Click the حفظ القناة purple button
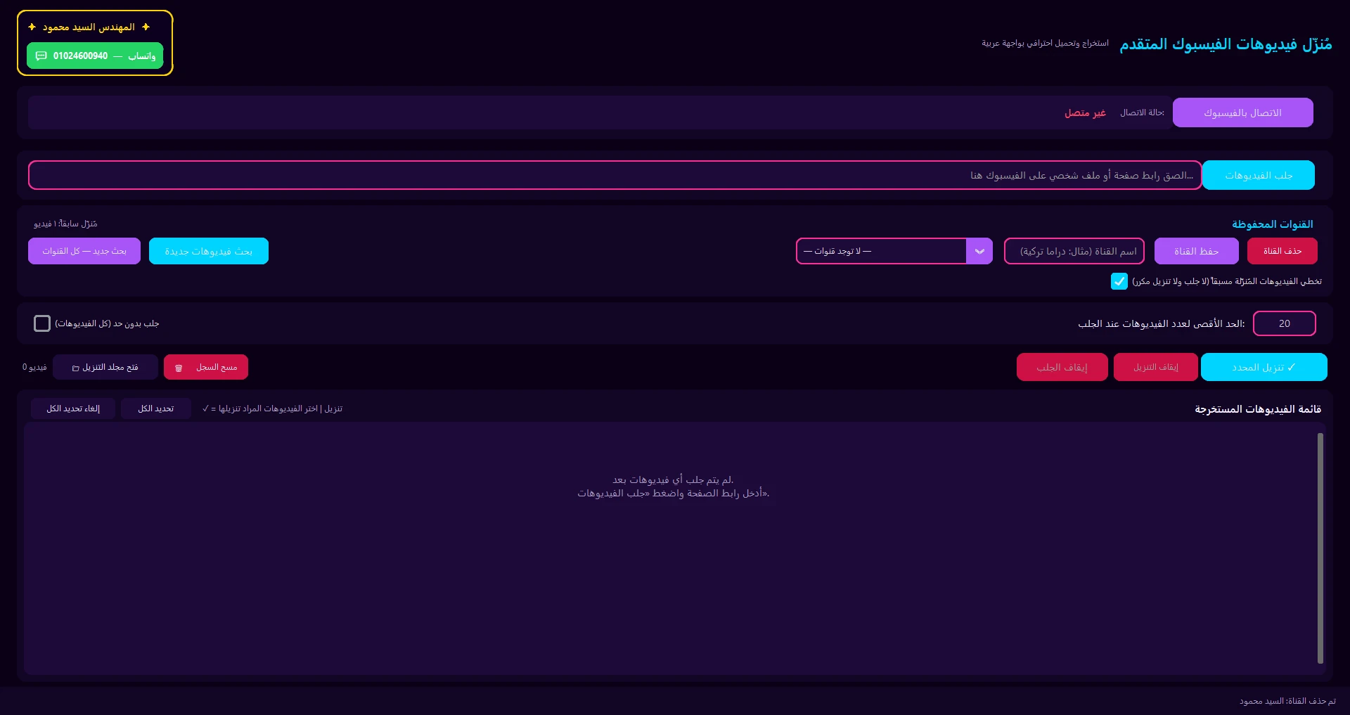This screenshot has height=715, width=1350. [1196, 251]
